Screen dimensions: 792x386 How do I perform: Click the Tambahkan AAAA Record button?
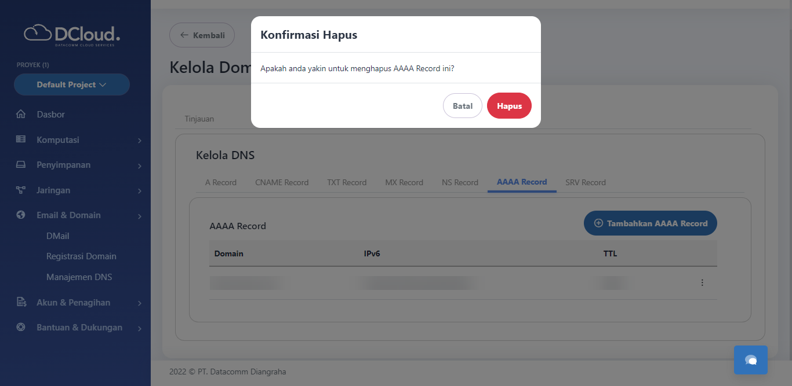tap(650, 223)
